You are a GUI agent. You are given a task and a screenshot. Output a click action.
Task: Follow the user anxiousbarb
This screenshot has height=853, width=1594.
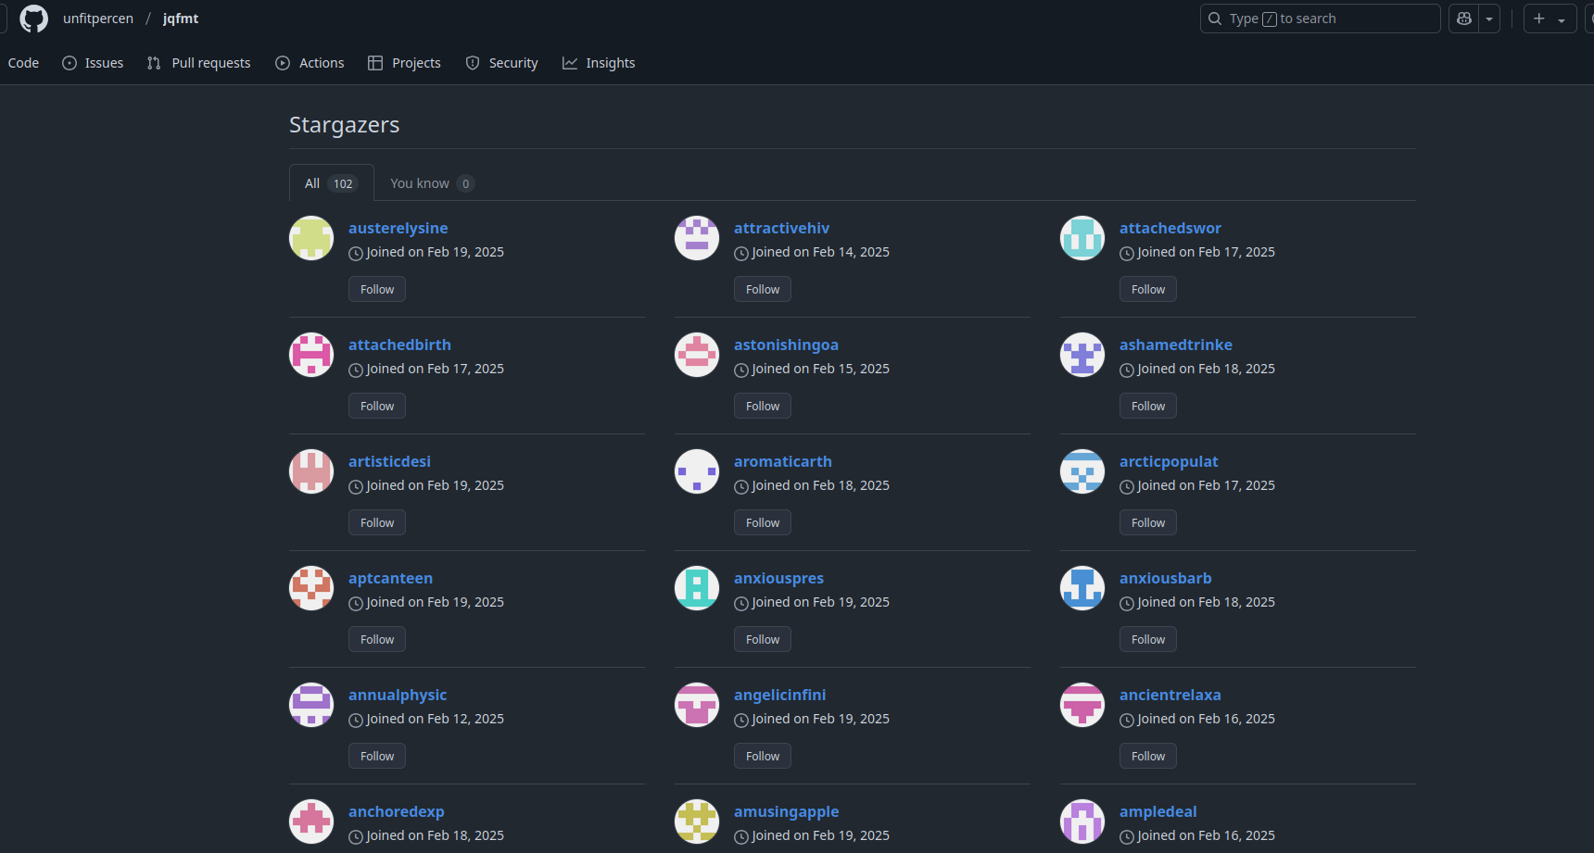click(x=1147, y=639)
